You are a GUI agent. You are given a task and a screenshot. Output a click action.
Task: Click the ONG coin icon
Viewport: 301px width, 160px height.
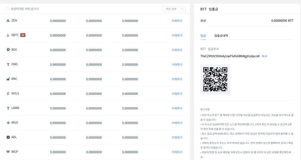click(8, 64)
